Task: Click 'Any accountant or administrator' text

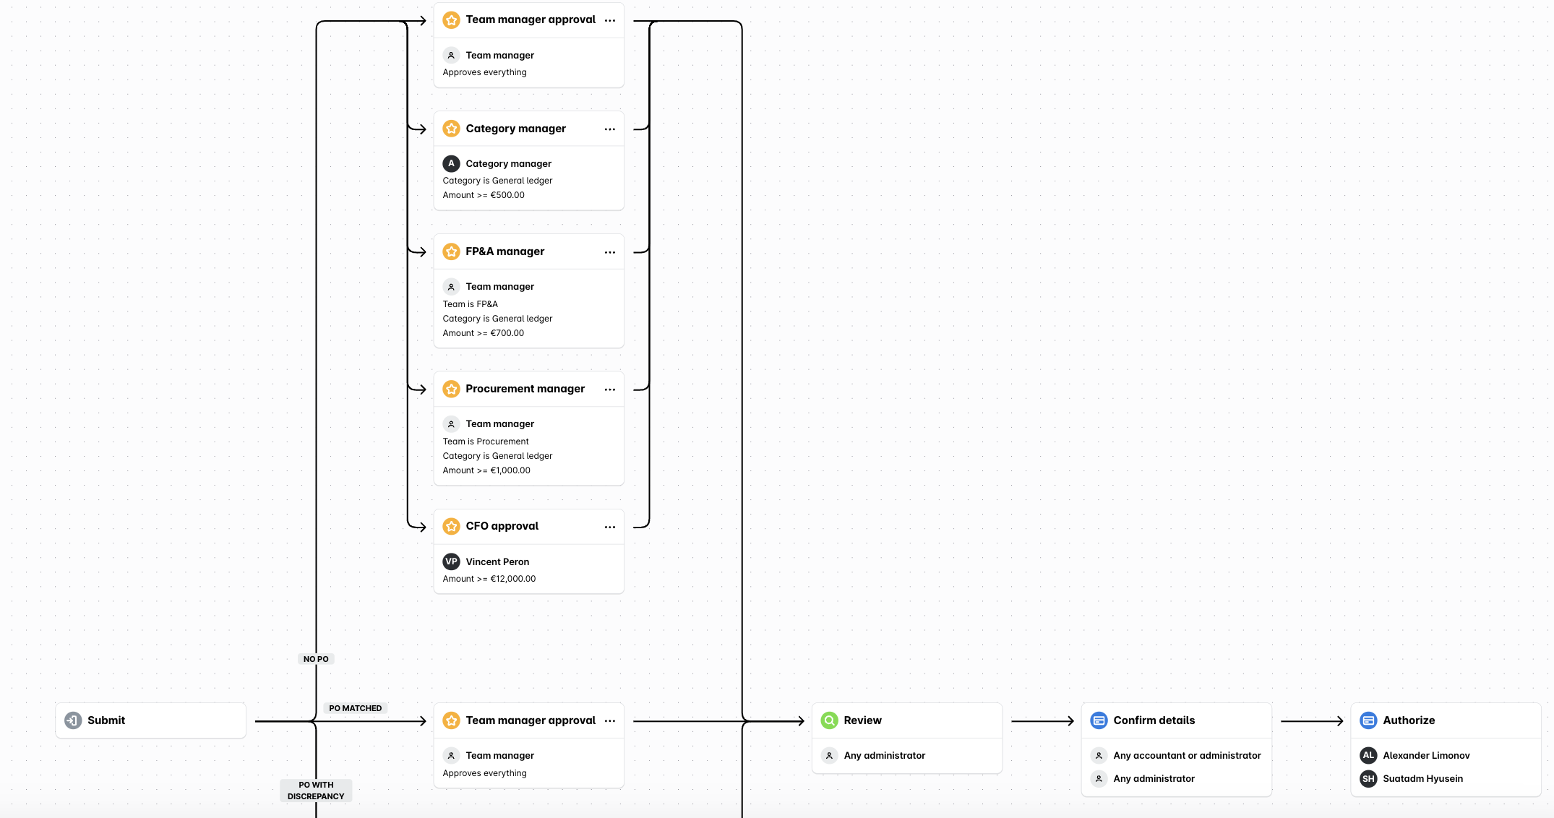Action: coord(1187,755)
